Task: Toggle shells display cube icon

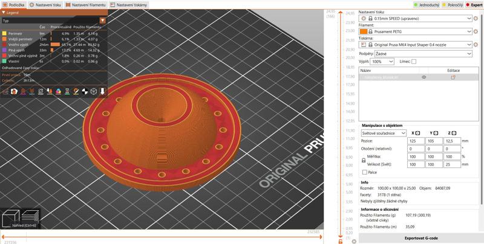Action: [x=94, y=92]
